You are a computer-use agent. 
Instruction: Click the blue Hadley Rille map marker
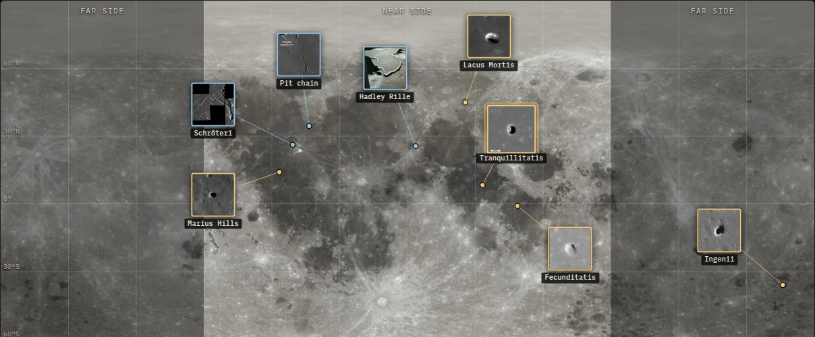[416, 146]
